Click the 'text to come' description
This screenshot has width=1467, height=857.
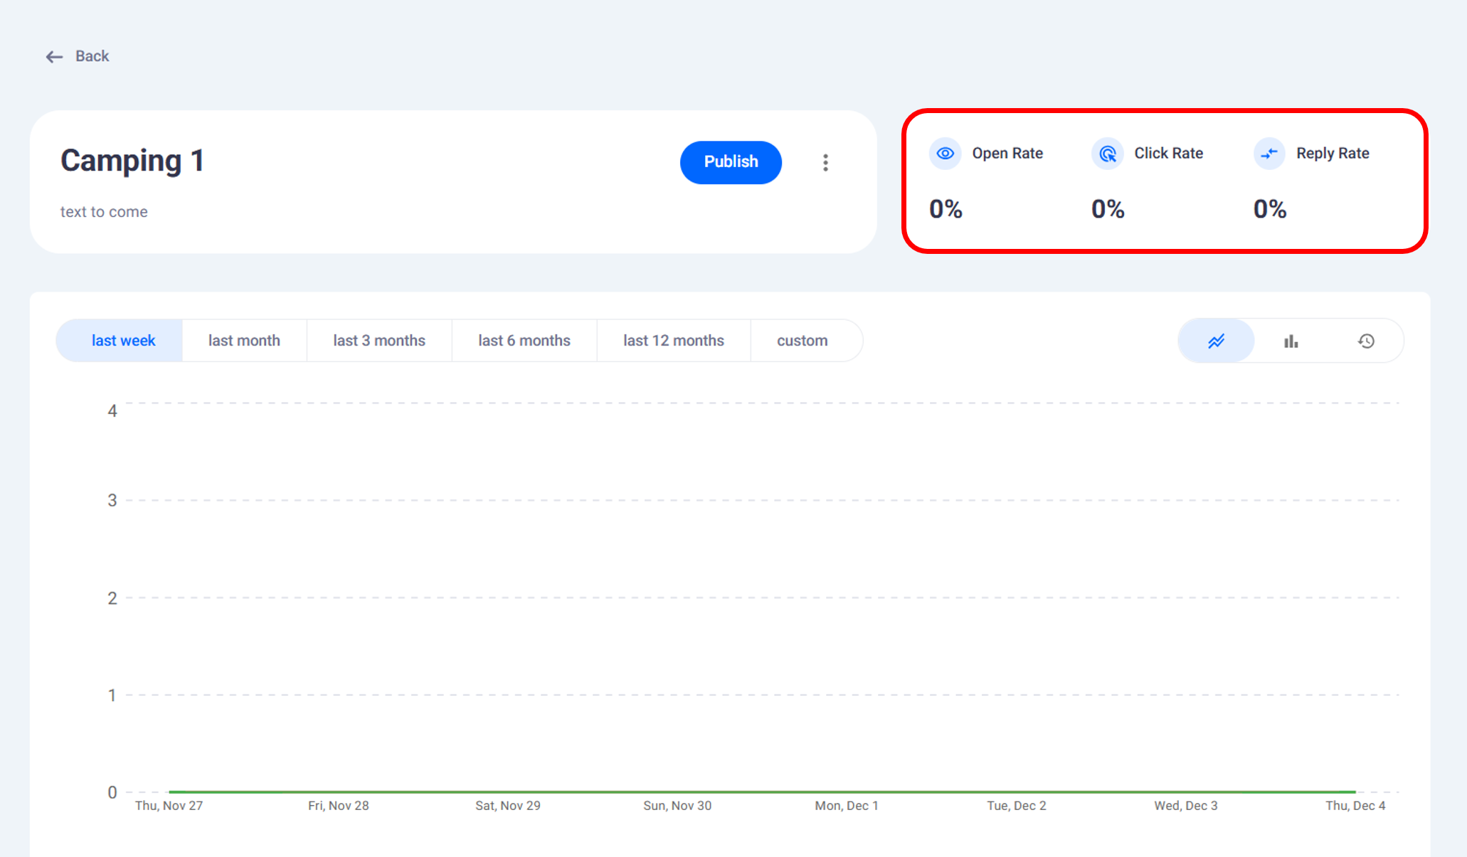(x=104, y=212)
